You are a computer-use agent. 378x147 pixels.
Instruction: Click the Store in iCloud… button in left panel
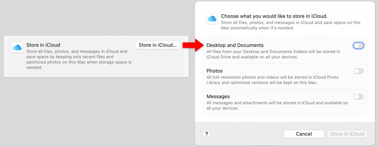pyautogui.click(x=157, y=45)
